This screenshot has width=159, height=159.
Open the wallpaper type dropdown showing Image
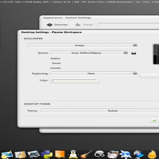coord(82,45)
